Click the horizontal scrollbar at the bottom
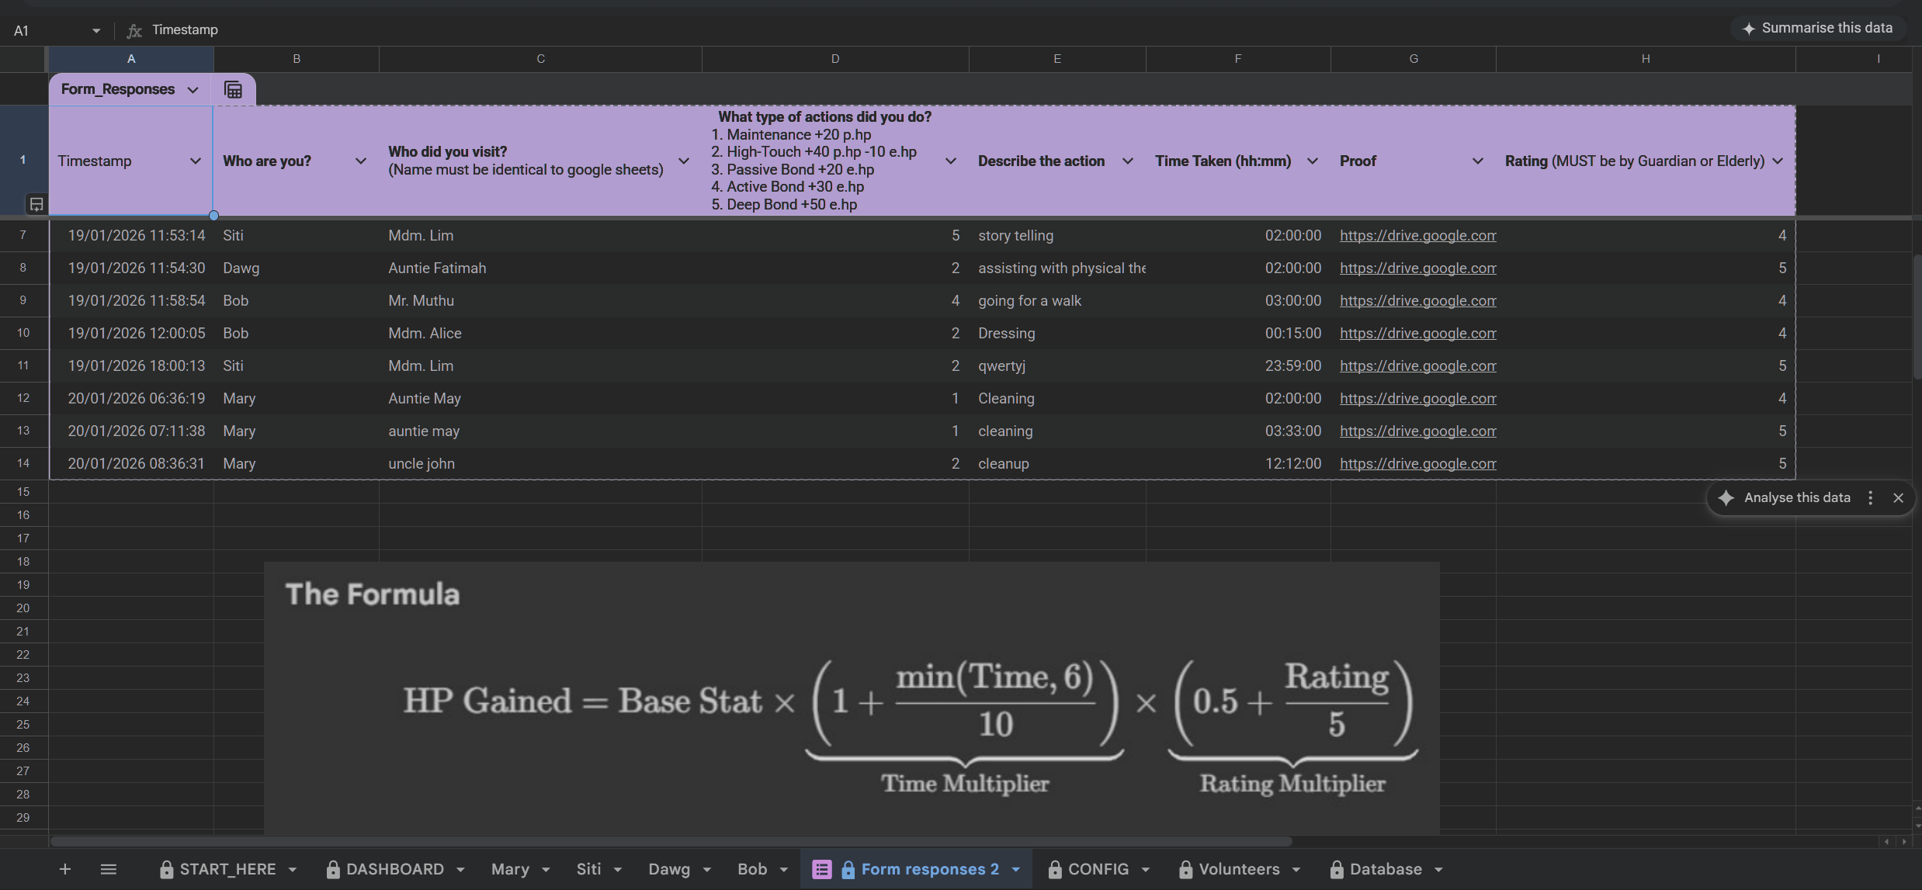 [671, 841]
